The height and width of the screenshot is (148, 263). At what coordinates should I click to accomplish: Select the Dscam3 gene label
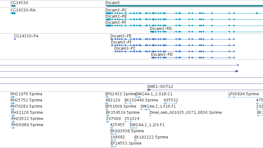click(x=112, y=3)
